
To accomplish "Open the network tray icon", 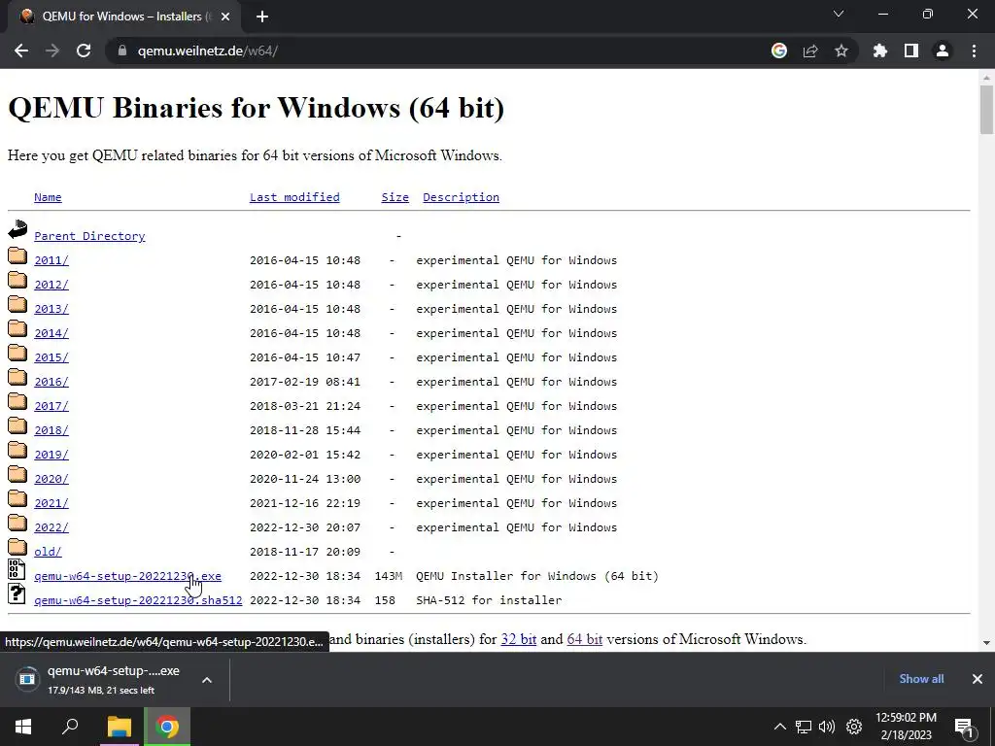I will coord(804,727).
